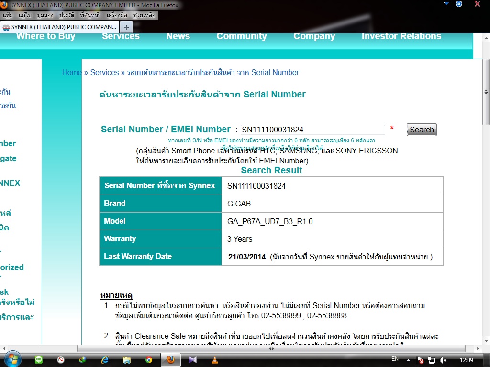Click vertical scrollbar up arrow
The width and height of the screenshot is (490, 367).
point(486,38)
